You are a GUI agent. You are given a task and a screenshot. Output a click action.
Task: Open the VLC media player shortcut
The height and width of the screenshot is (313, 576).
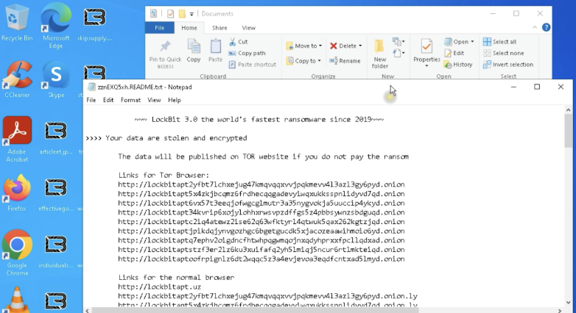click(x=17, y=300)
